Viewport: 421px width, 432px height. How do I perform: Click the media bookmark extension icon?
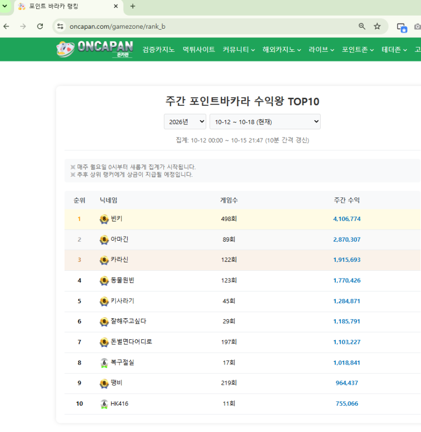click(402, 27)
